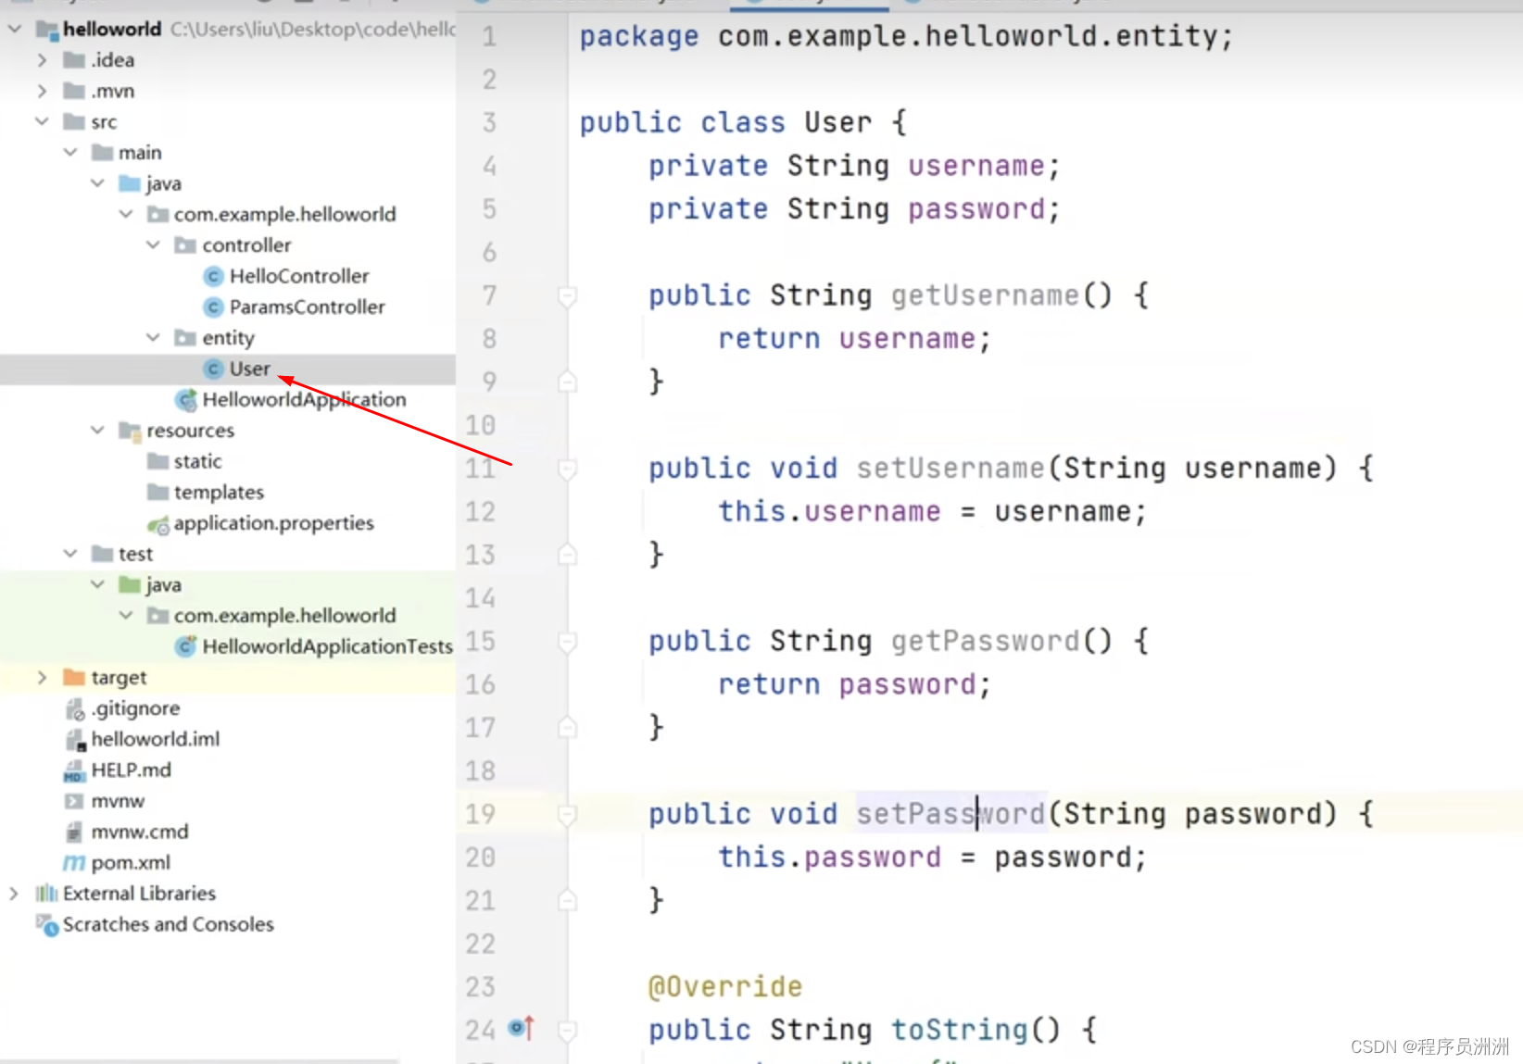Collapse the helloworld project root

click(x=15, y=29)
